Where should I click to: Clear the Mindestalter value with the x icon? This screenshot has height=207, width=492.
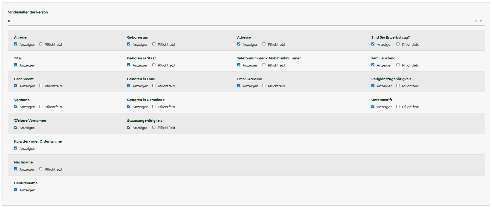(476, 21)
